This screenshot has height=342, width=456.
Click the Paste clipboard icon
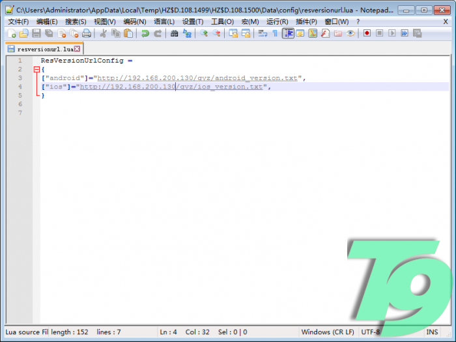(x=128, y=33)
